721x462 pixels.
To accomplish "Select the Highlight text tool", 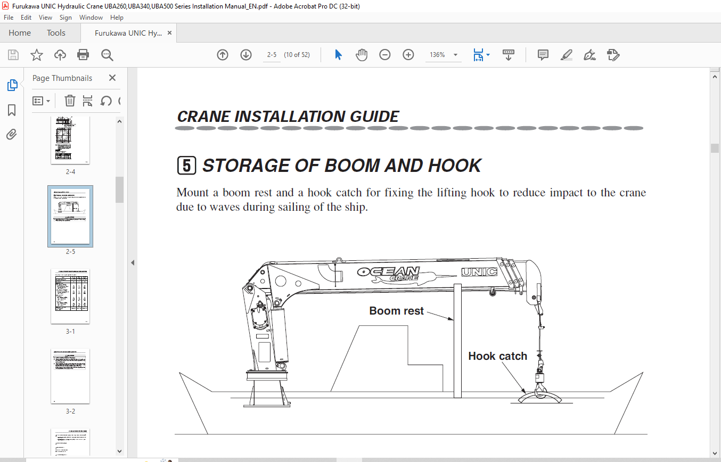I will 566,55.
